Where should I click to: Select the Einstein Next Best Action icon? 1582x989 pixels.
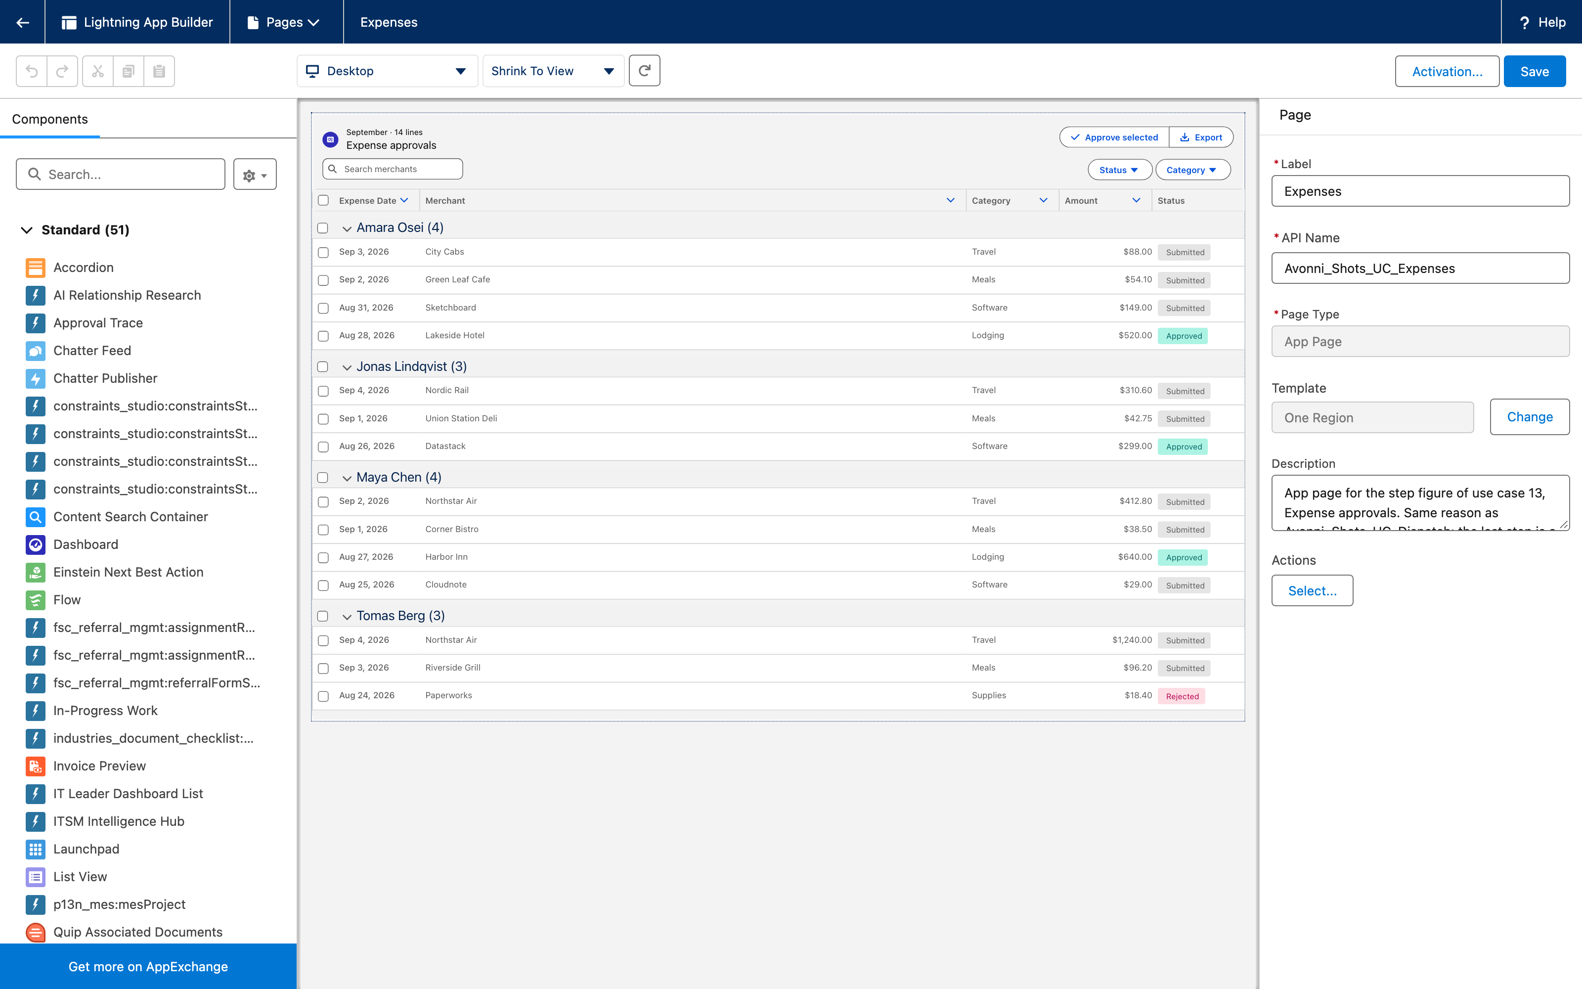coord(35,572)
